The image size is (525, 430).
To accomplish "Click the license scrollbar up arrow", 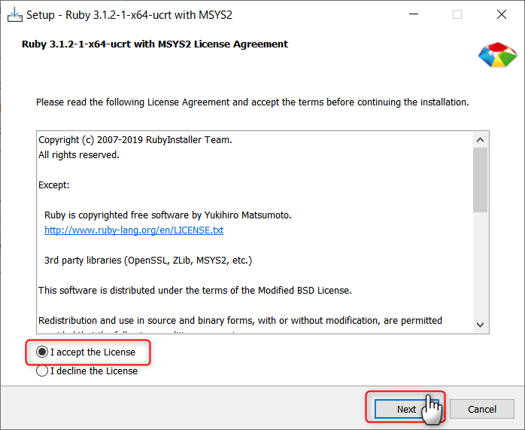I will [x=480, y=140].
